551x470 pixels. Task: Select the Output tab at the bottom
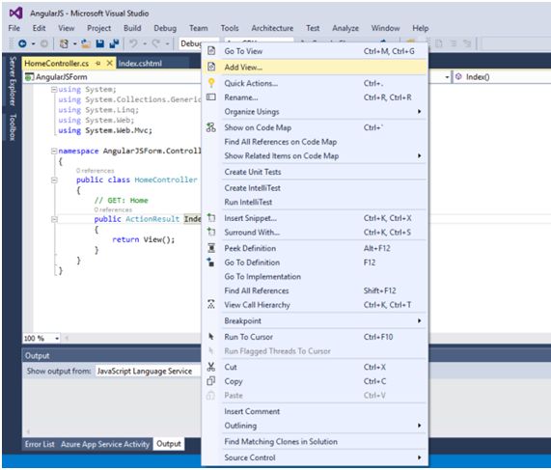[169, 444]
